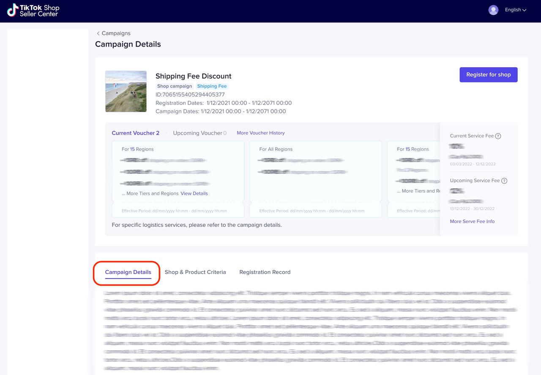Switch to the Upcoming Voucher tab

[199, 133]
